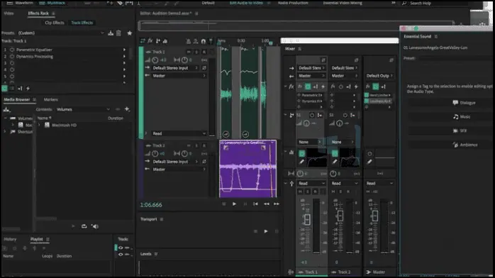Add shortcut with plus icon in Media Browser

point(127,109)
